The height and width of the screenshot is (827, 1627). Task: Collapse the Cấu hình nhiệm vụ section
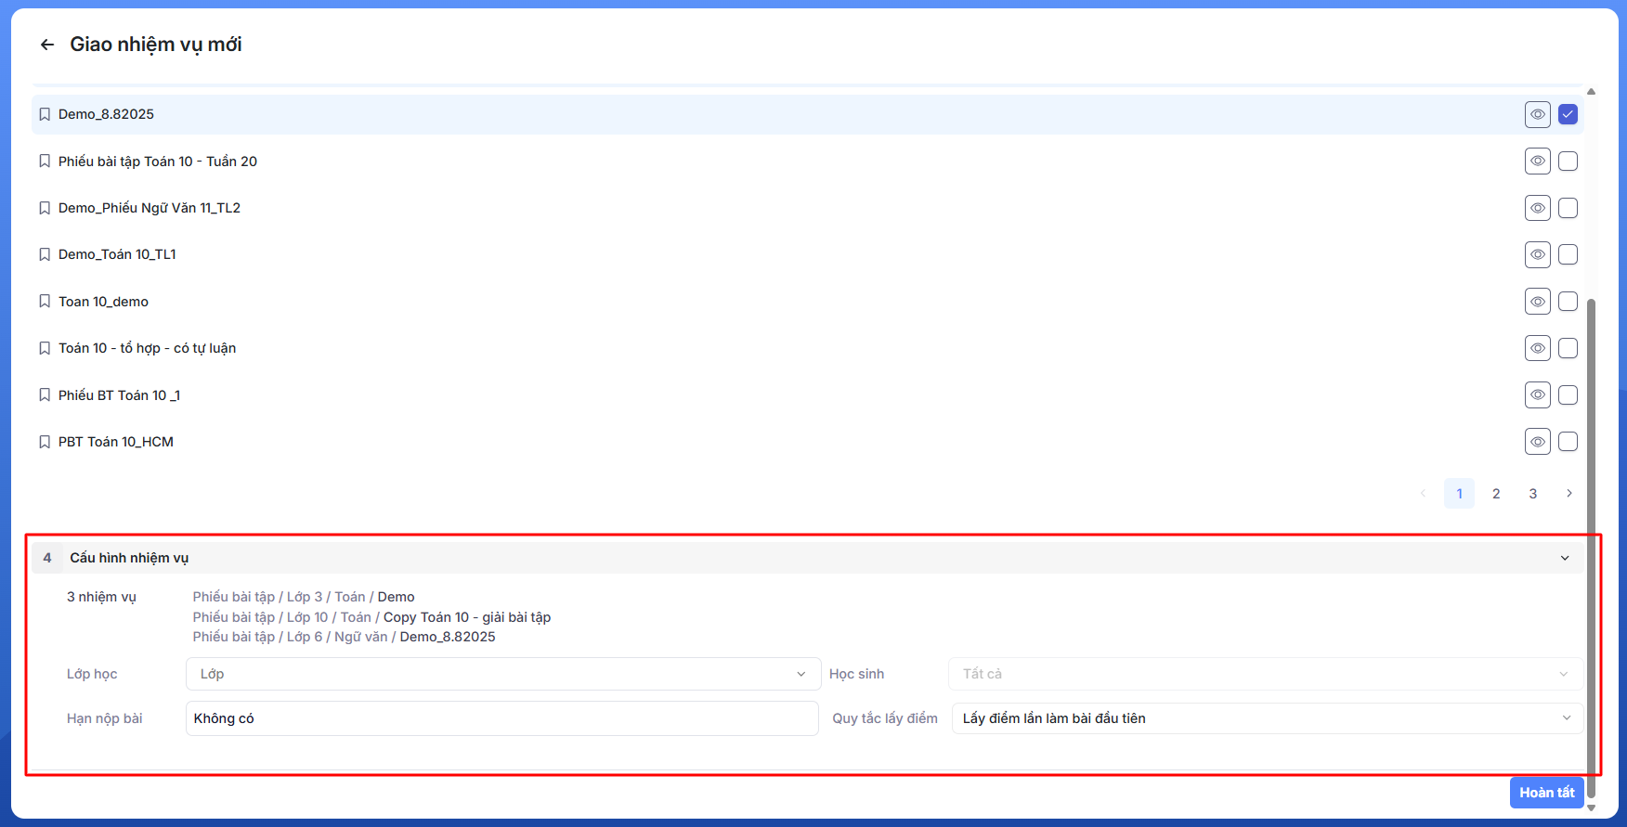pos(1564,558)
